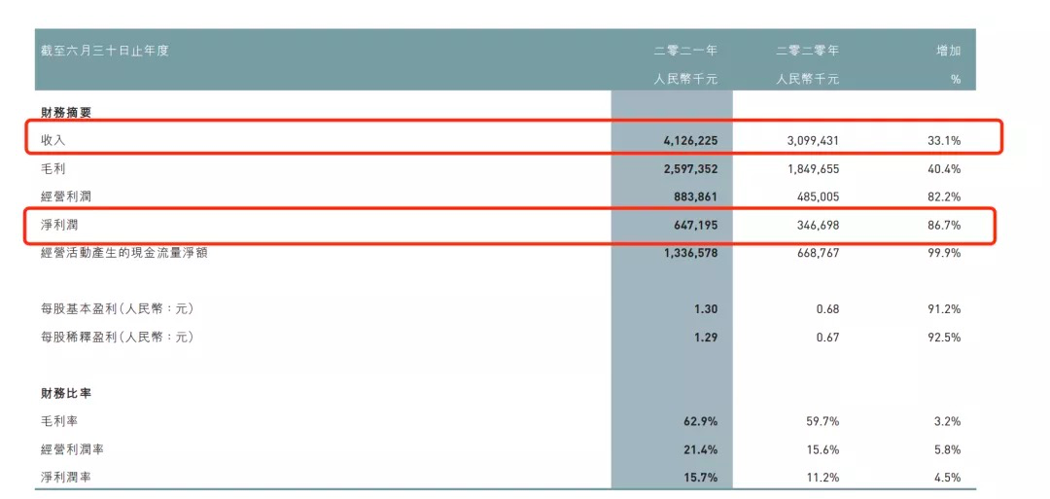Click the 淨利潤率 row label

point(66,478)
